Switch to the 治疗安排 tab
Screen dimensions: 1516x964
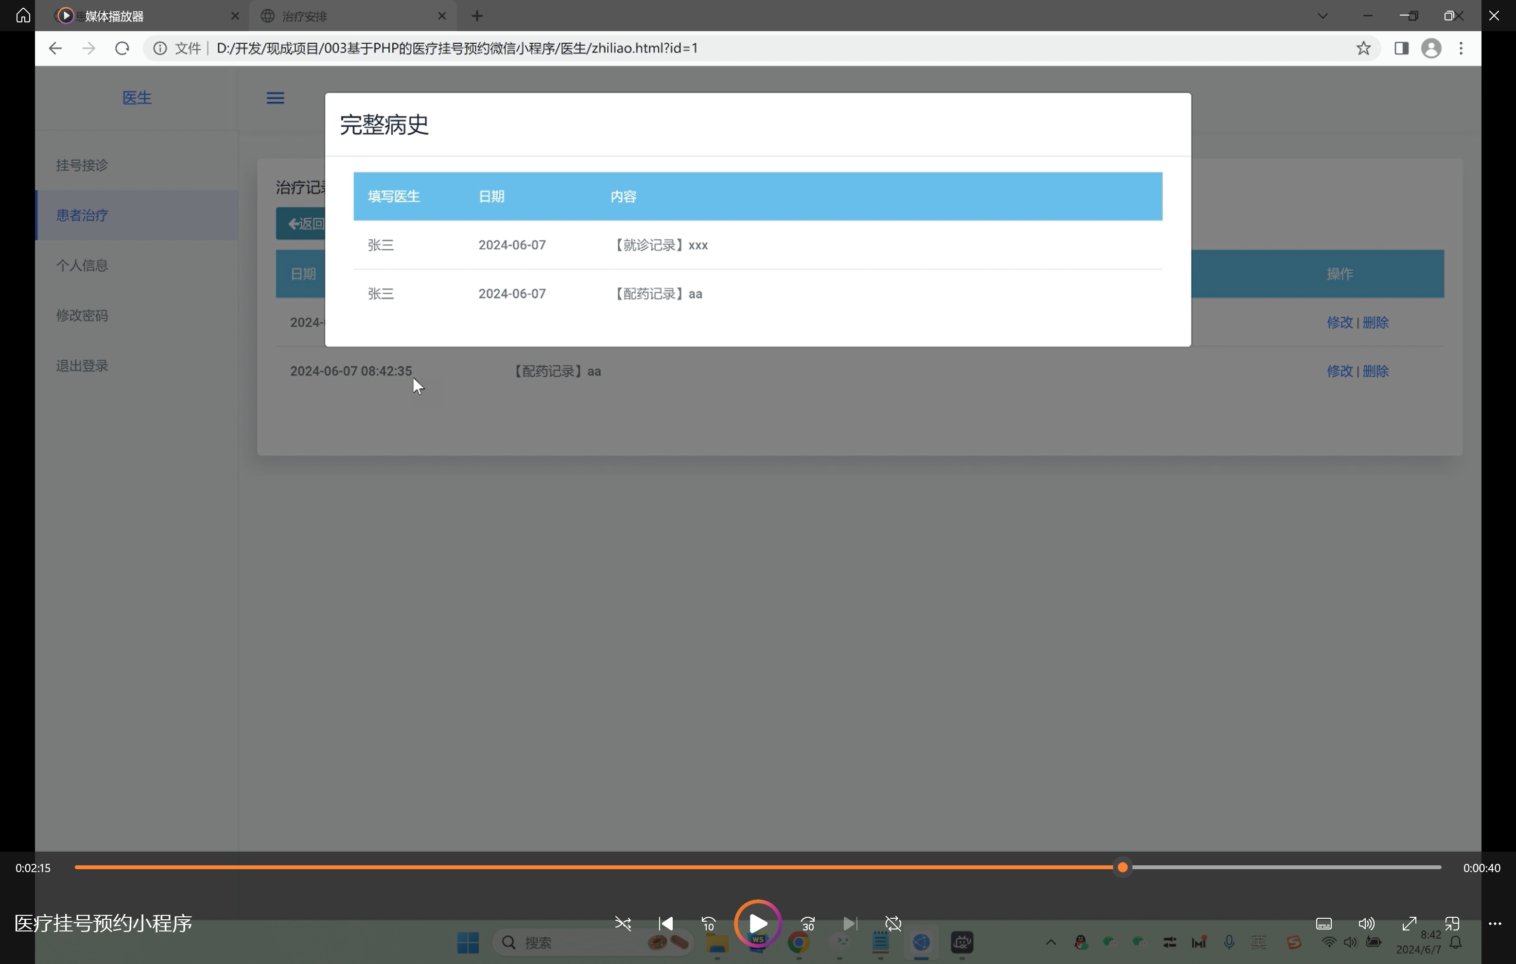[352, 16]
